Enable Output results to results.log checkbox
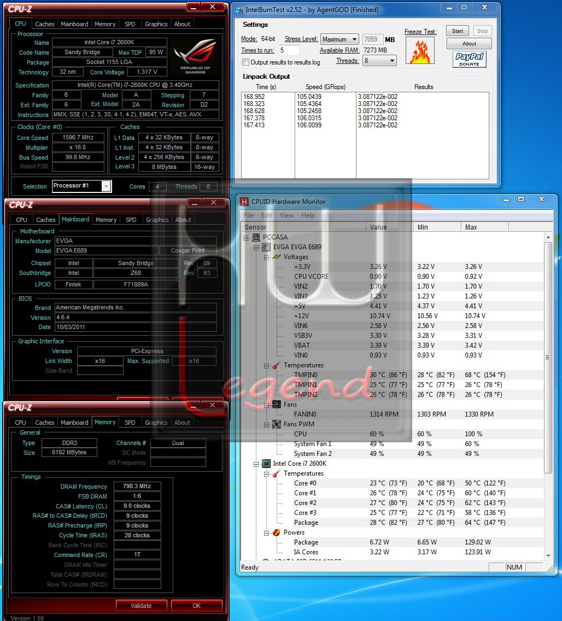 coord(246,62)
